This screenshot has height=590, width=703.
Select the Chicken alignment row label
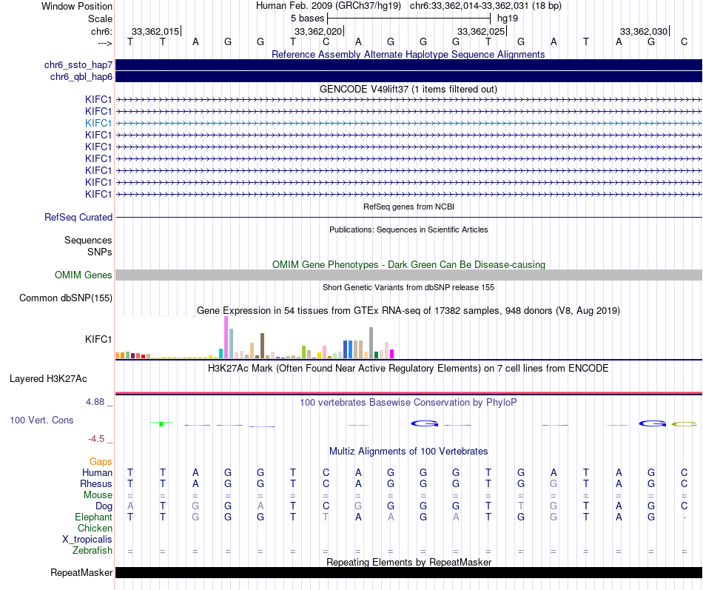tap(95, 528)
